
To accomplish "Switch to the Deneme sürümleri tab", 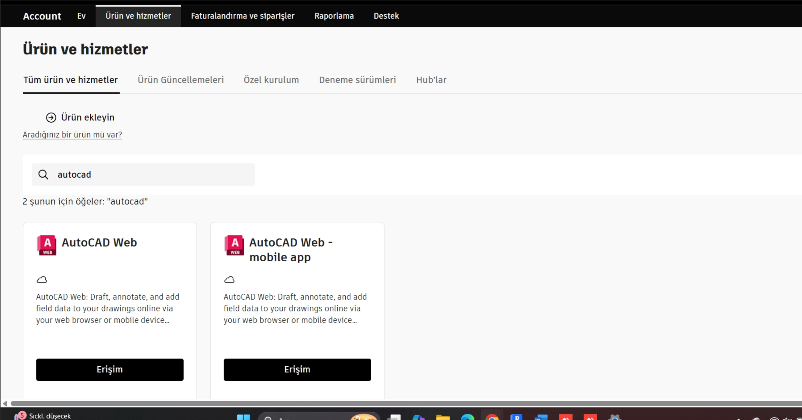I will 357,80.
